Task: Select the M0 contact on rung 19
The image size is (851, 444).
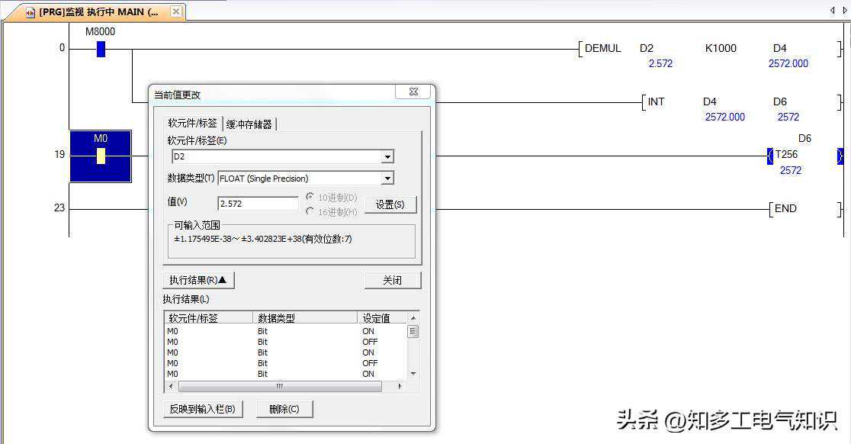Action: [x=101, y=156]
